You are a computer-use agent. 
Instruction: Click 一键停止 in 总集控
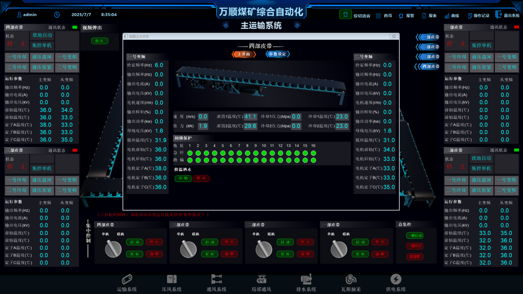pos(415,246)
